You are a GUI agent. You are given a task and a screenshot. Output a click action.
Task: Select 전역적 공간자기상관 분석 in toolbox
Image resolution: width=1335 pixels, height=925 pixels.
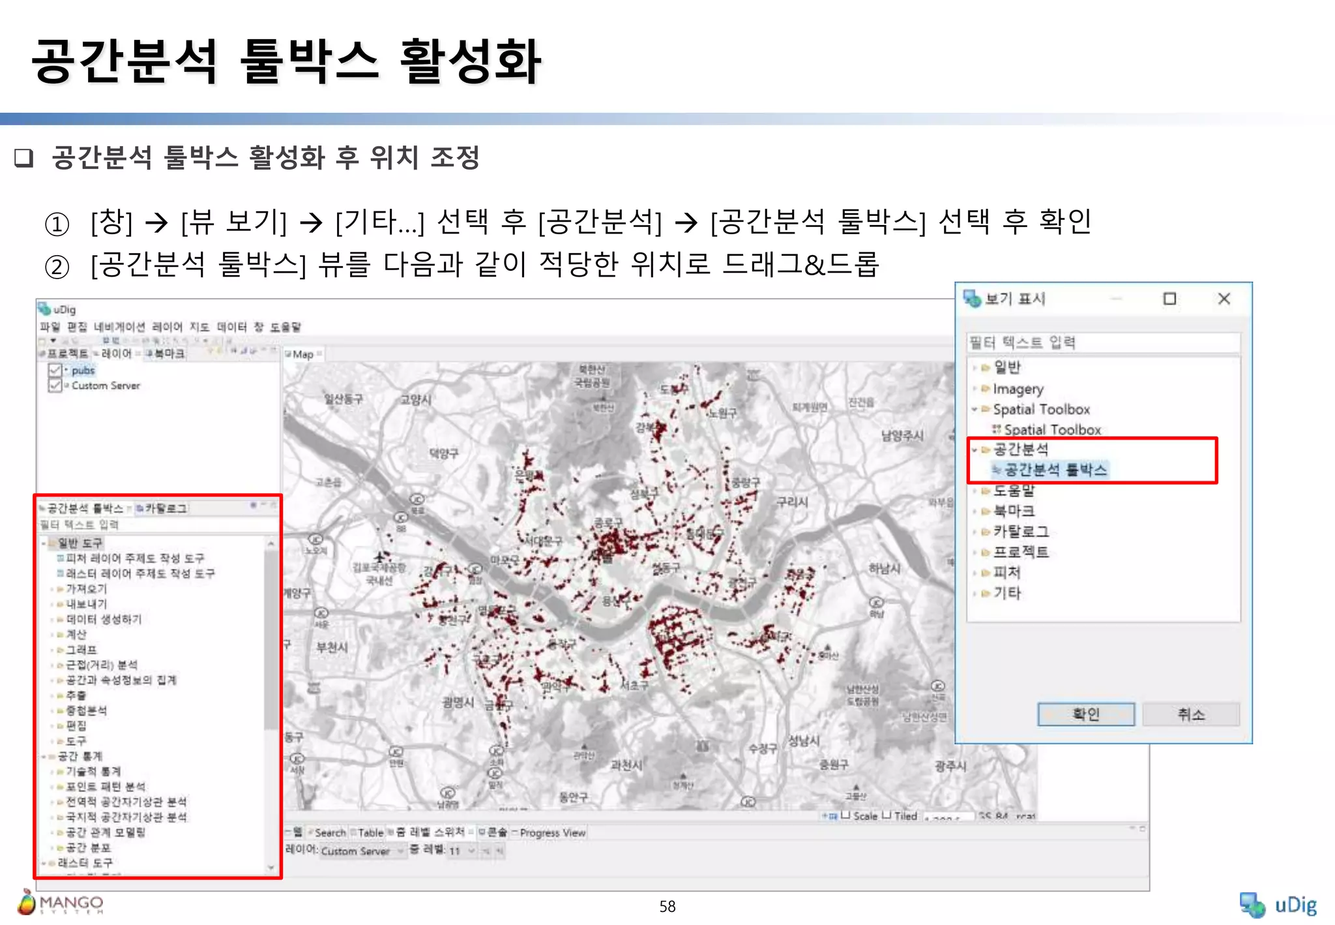click(x=126, y=802)
